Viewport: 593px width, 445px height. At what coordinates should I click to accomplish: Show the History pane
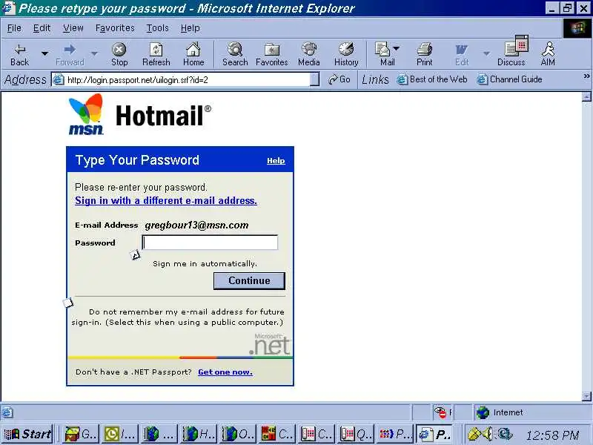click(x=345, y=53)
